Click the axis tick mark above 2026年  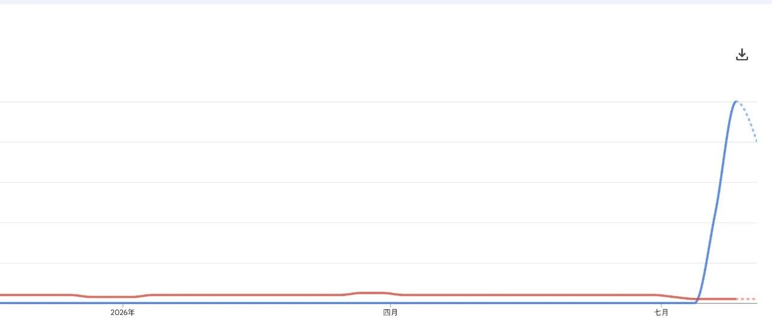click(123, 305)
